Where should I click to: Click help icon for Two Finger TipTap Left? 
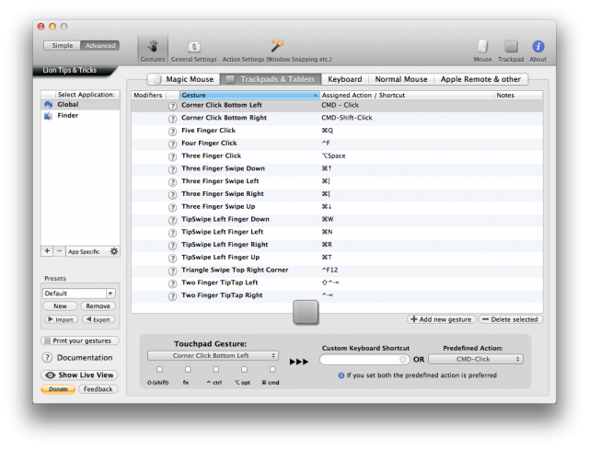[x=172, y=283]
